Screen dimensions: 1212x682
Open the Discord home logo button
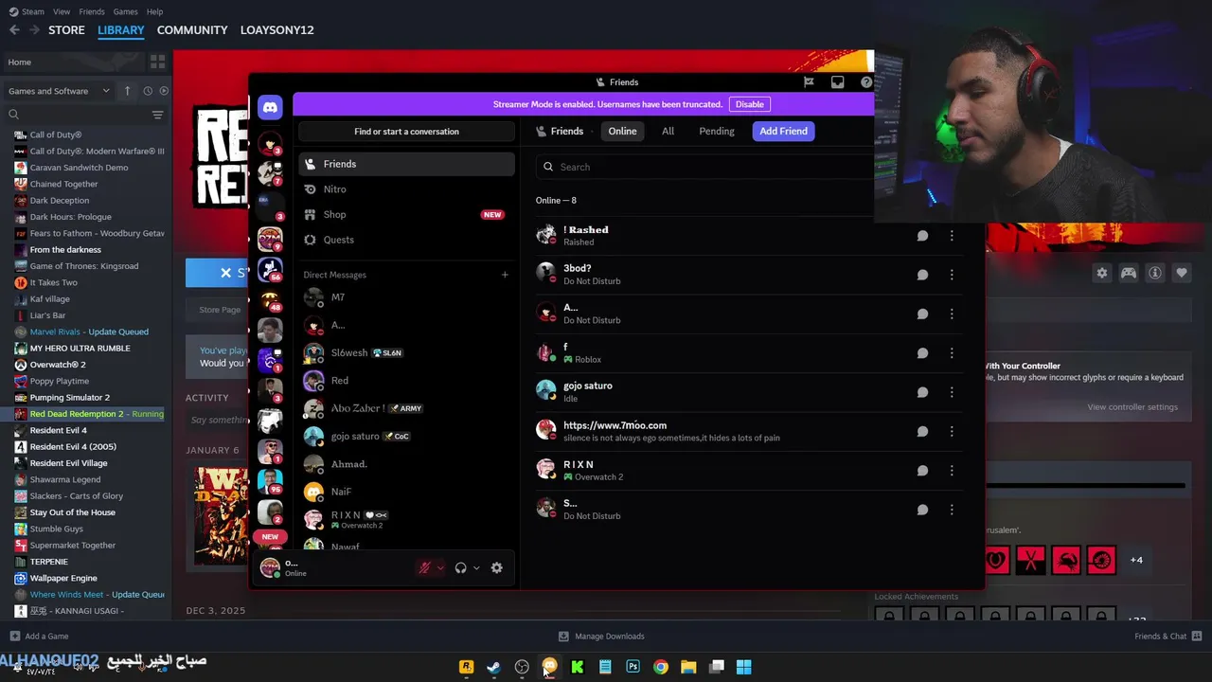coord(270,107)
